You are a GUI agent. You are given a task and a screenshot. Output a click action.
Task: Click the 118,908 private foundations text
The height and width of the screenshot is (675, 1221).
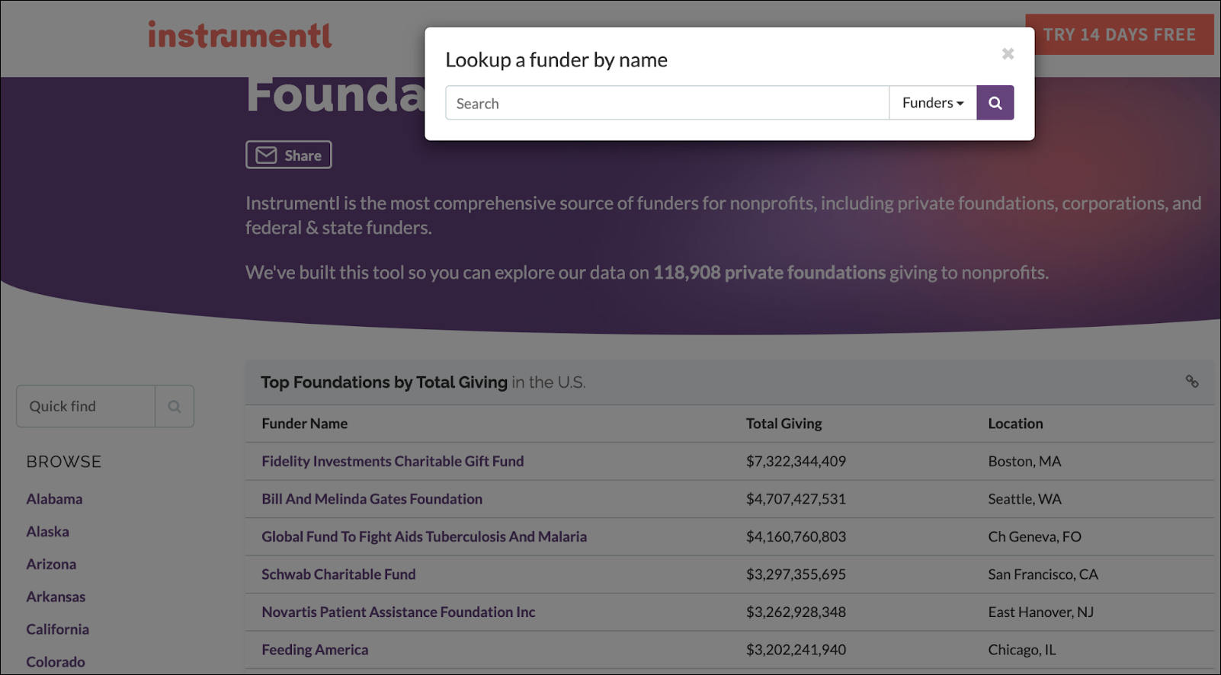[769, 272]
